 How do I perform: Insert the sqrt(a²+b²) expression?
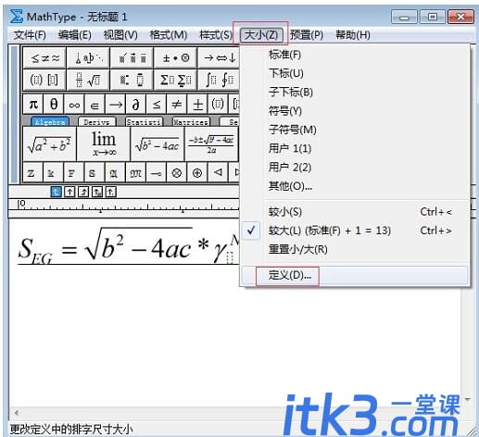coord(49,144)
